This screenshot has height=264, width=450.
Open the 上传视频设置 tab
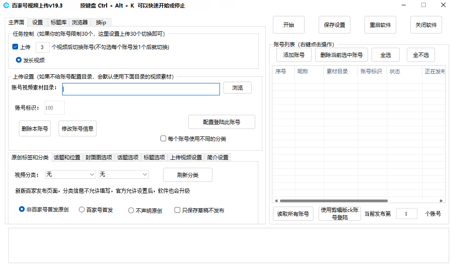pyautogui.click(x=186, y=158)
